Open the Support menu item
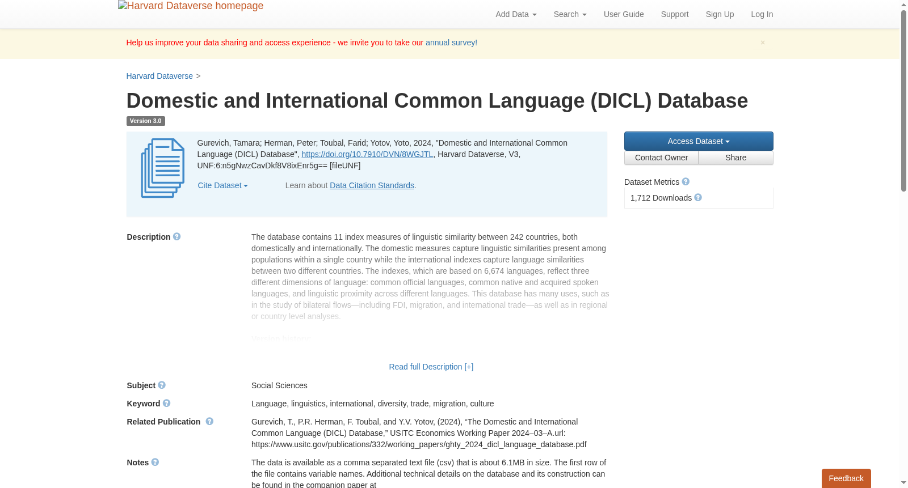 click(x=675, y=14)
